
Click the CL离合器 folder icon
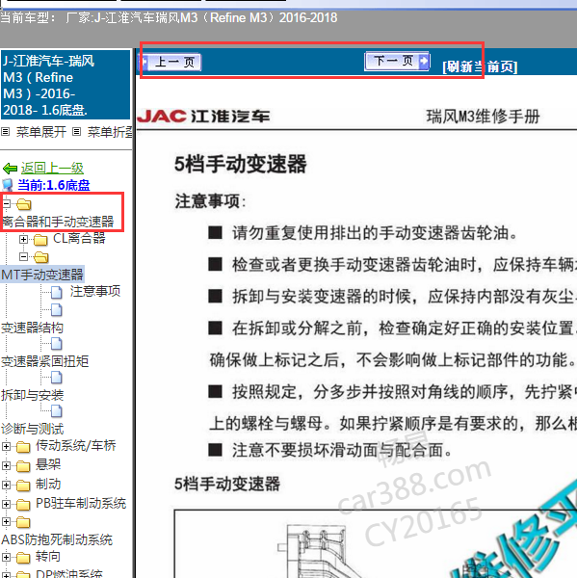point(40,240)
